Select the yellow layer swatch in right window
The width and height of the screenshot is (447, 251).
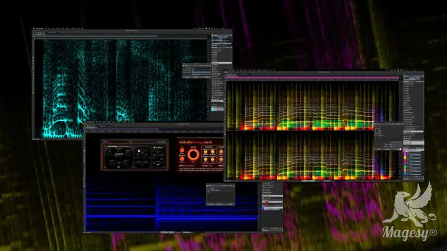click(x=405, y=157)
